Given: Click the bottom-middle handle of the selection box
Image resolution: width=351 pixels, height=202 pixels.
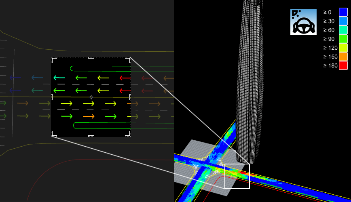Looking at the screenshot, I should (x=91, y=136).
